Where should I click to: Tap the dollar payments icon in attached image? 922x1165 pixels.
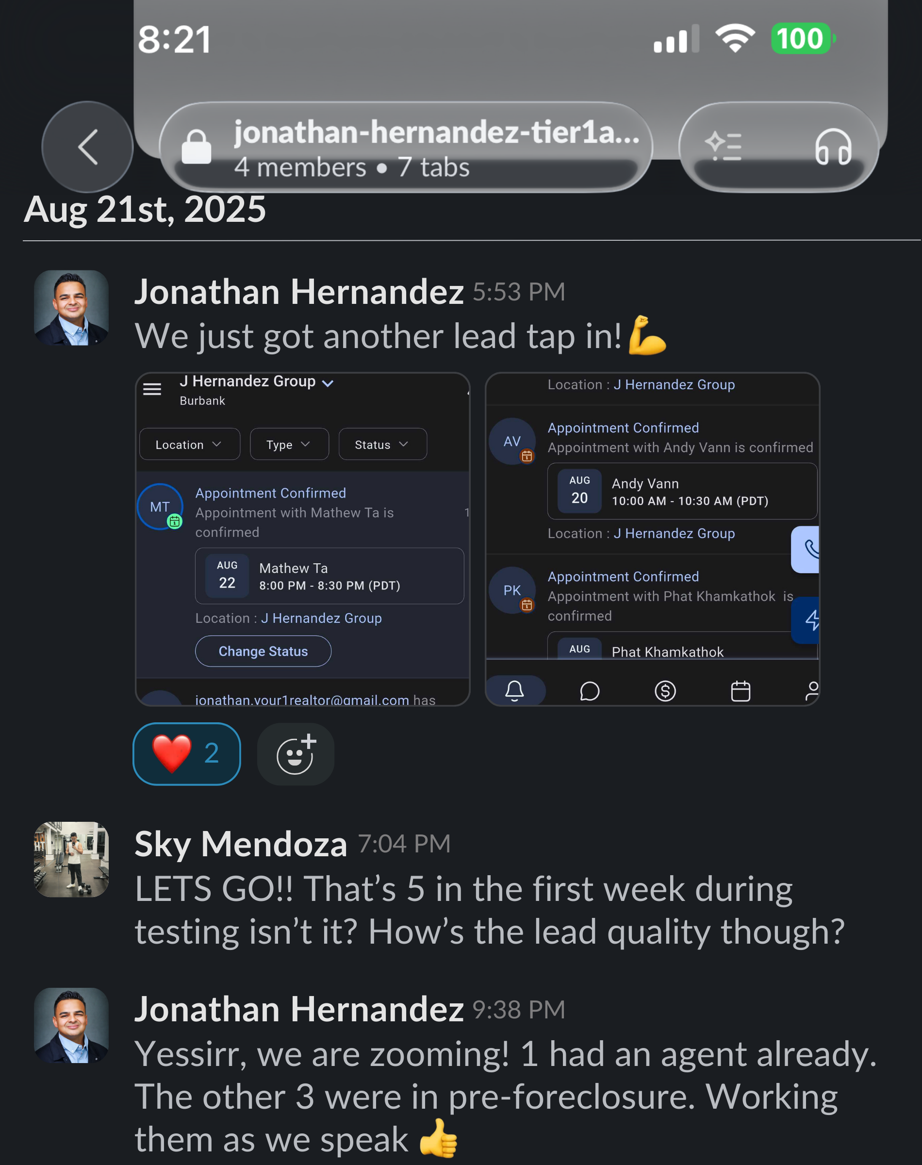[x=665, y=691]
